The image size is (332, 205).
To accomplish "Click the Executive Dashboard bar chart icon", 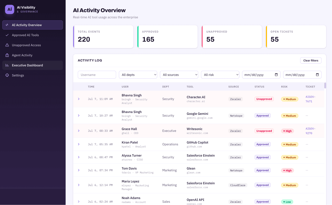I will [x=7, y=65].
